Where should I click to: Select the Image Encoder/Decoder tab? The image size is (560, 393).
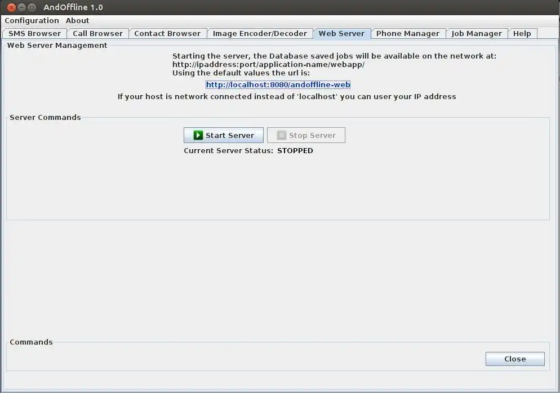point(260,34)
